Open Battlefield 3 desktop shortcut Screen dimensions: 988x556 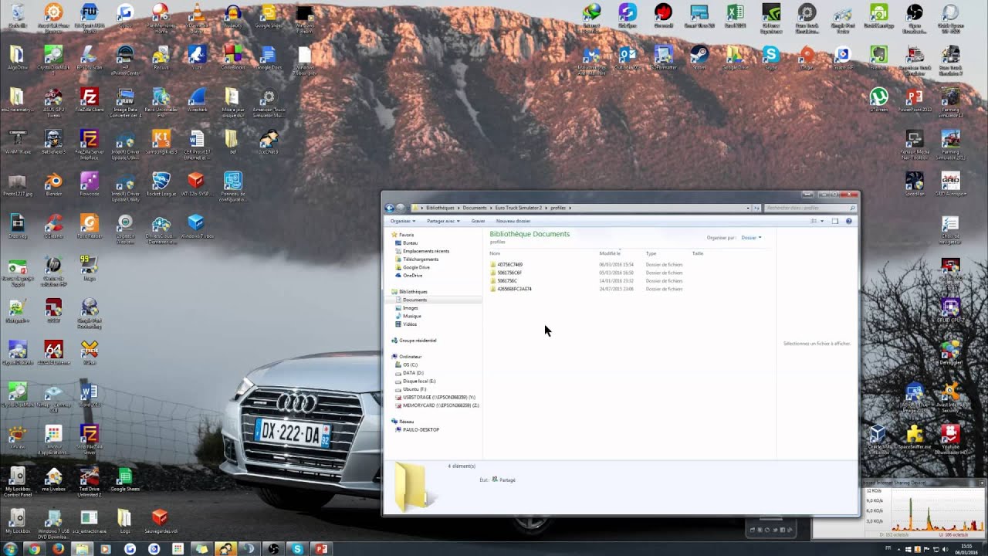tap(53, 143)
